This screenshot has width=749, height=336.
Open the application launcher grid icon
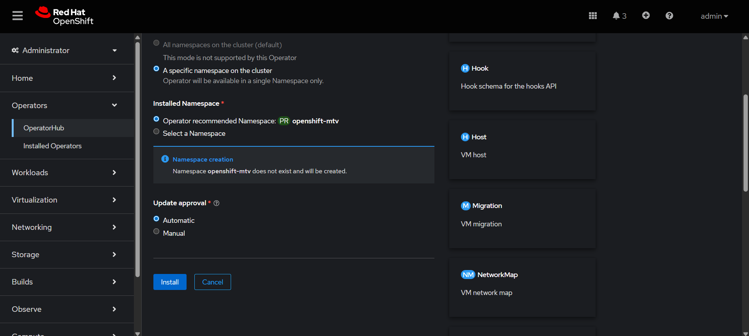(x=592, y=16)
